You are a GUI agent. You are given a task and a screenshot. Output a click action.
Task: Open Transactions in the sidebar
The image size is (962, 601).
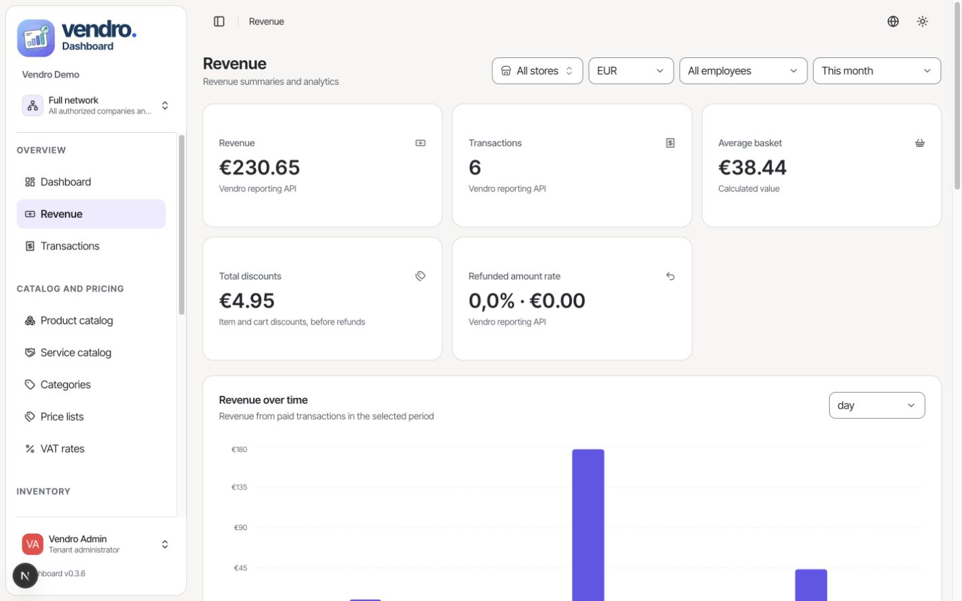(91, 246)
